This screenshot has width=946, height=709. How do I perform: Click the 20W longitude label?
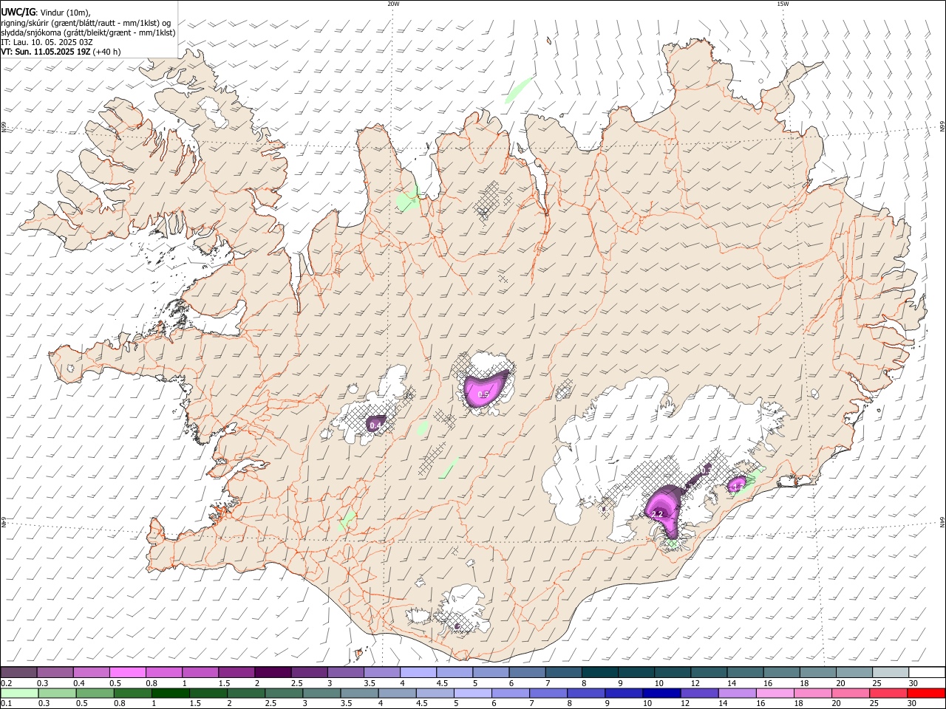(x=393, y=4)
